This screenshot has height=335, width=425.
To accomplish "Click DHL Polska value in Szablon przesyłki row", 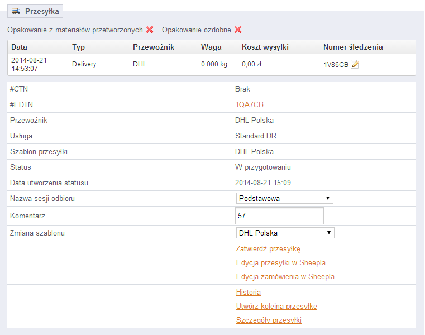I will coord(254,152).
